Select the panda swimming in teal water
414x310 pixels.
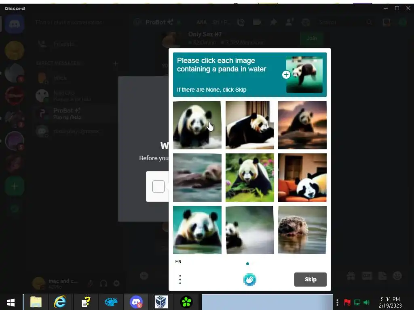pos(197,230)
